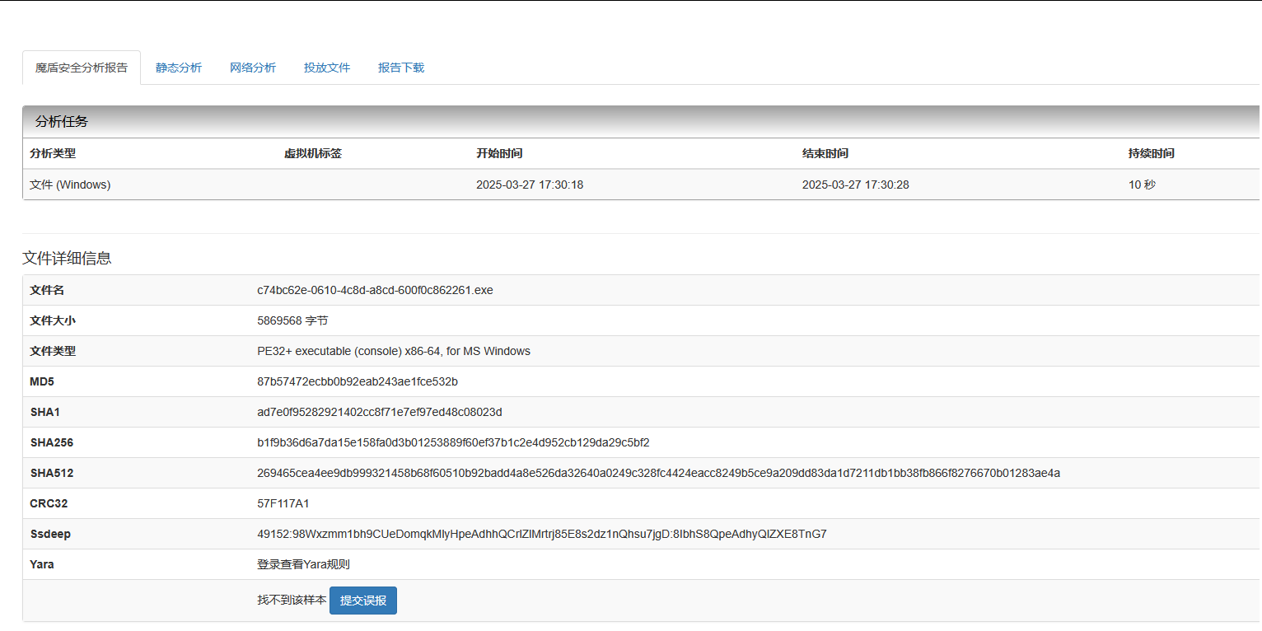1262x631 pixels.
Task: Open the 报告下载 tab
Action: pyautogui.click(x=401, y=68)
